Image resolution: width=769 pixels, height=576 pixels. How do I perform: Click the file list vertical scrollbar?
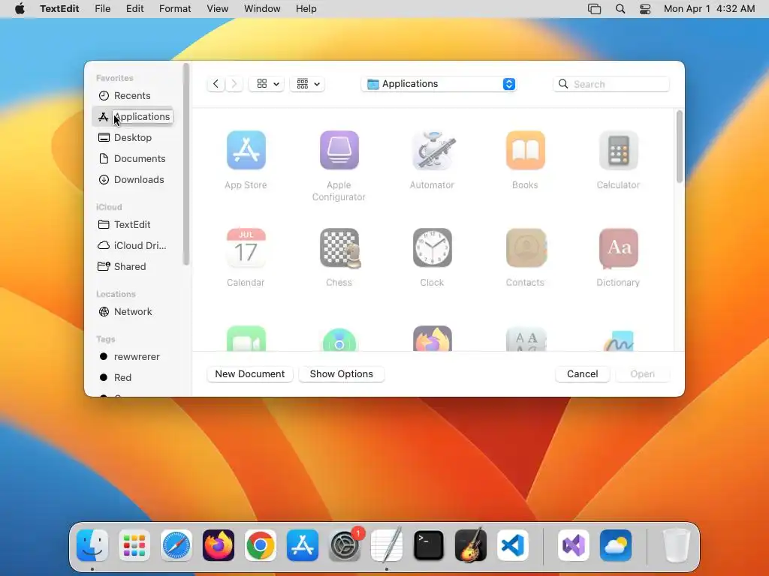(679, 146)
